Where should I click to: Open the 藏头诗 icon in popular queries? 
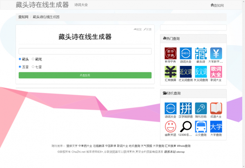pos(200,53)
